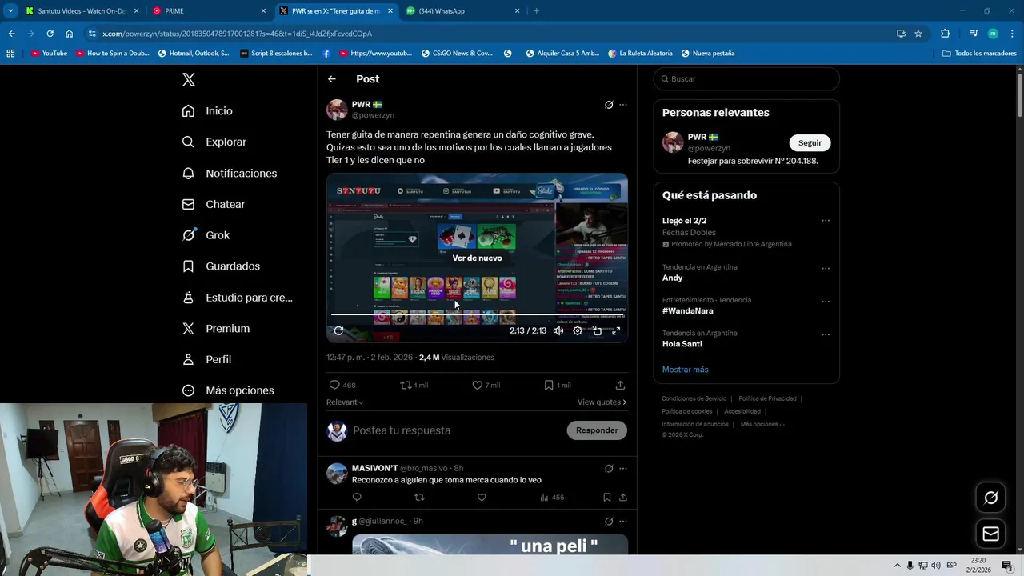Toggle picture-in-picture on the video
The width and height of the screenshot is (1024, 576).
(597, 330)
